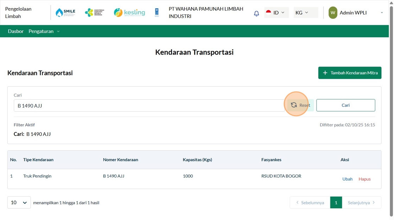Click Ubah for B 1490 AJJ row

(347, 179)
